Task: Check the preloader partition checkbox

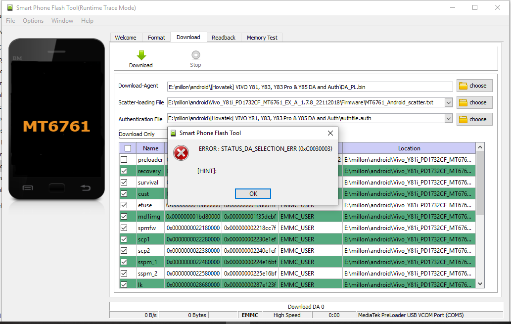Action: click(x=124, y=160)
